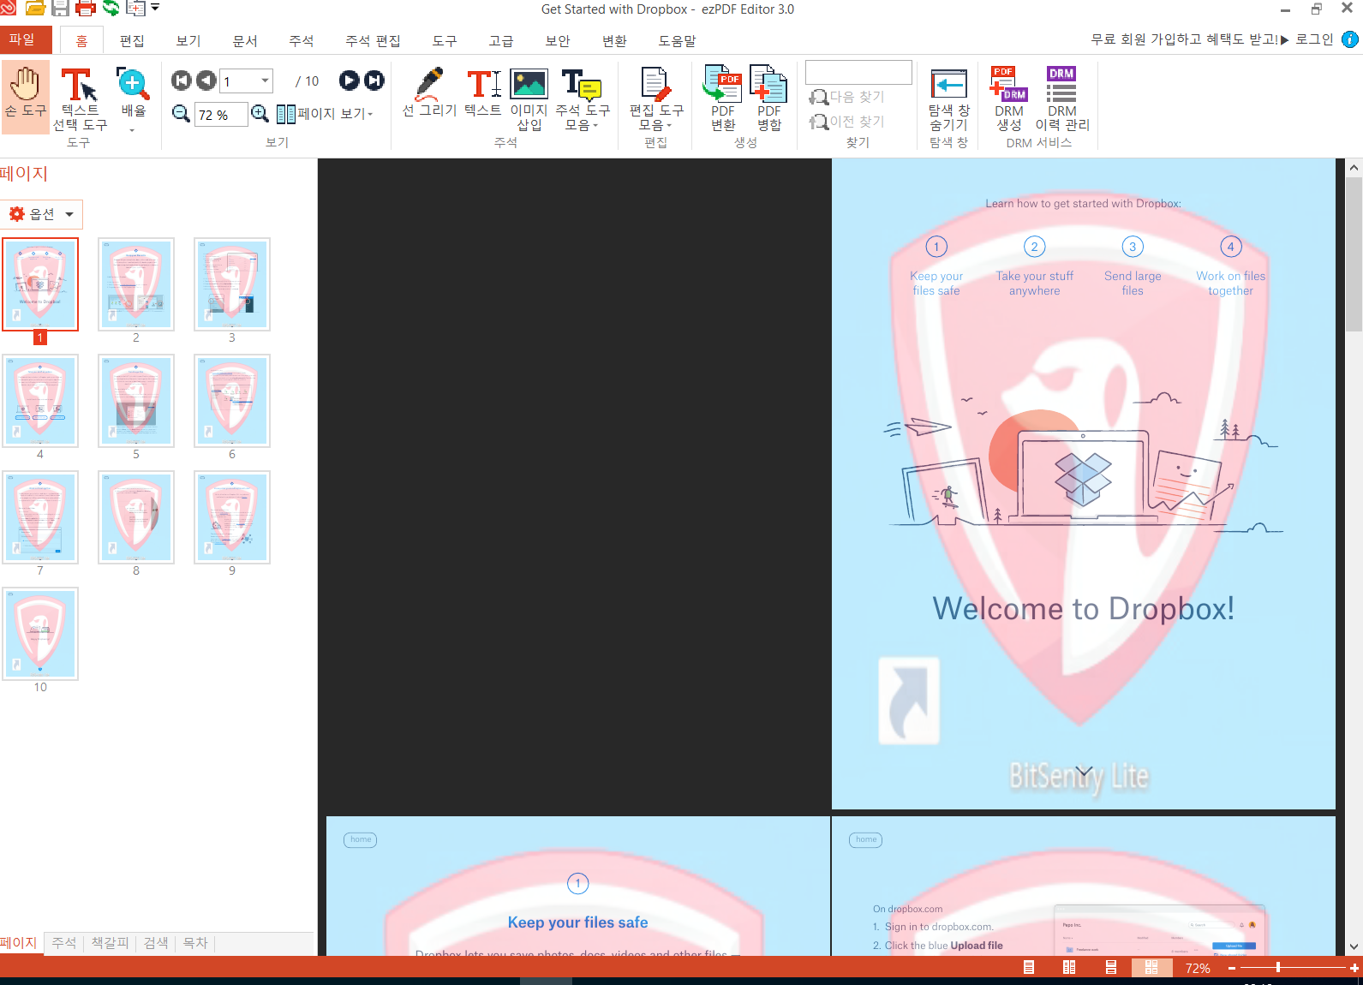Click the green refresh arrows icon

pos(111,9)
